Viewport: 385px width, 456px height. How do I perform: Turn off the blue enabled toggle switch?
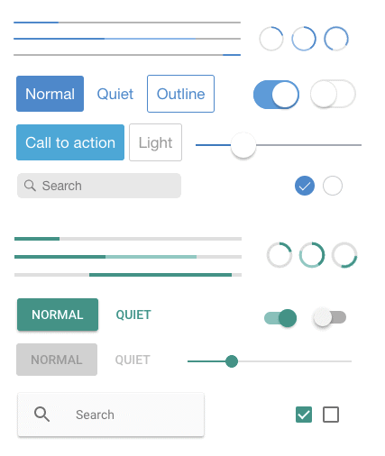coord(276,95)
